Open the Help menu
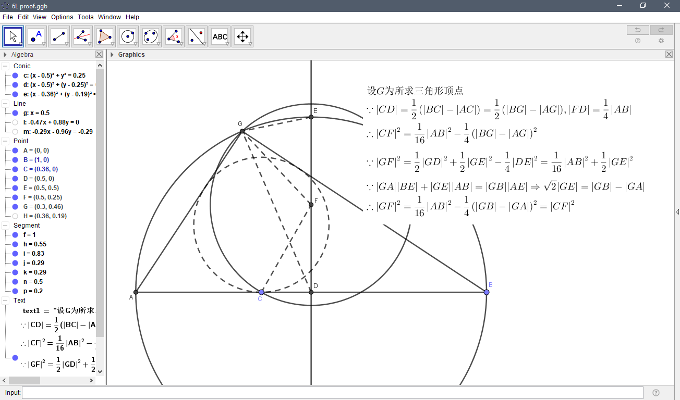This screenshot has width=680, height=400. coord(132,17)
